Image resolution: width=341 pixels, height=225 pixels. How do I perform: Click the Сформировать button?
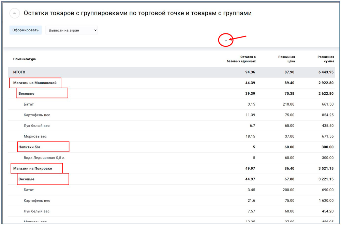[25, 30]
